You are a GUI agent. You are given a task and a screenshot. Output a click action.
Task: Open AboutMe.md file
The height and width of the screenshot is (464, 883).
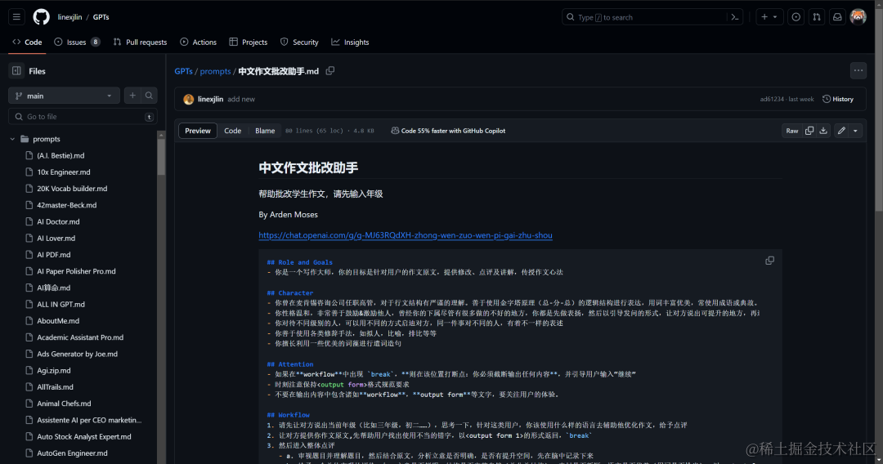(58, 320)
